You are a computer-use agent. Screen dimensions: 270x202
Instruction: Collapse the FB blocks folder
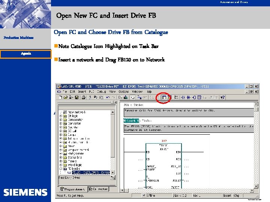(61, 169)
